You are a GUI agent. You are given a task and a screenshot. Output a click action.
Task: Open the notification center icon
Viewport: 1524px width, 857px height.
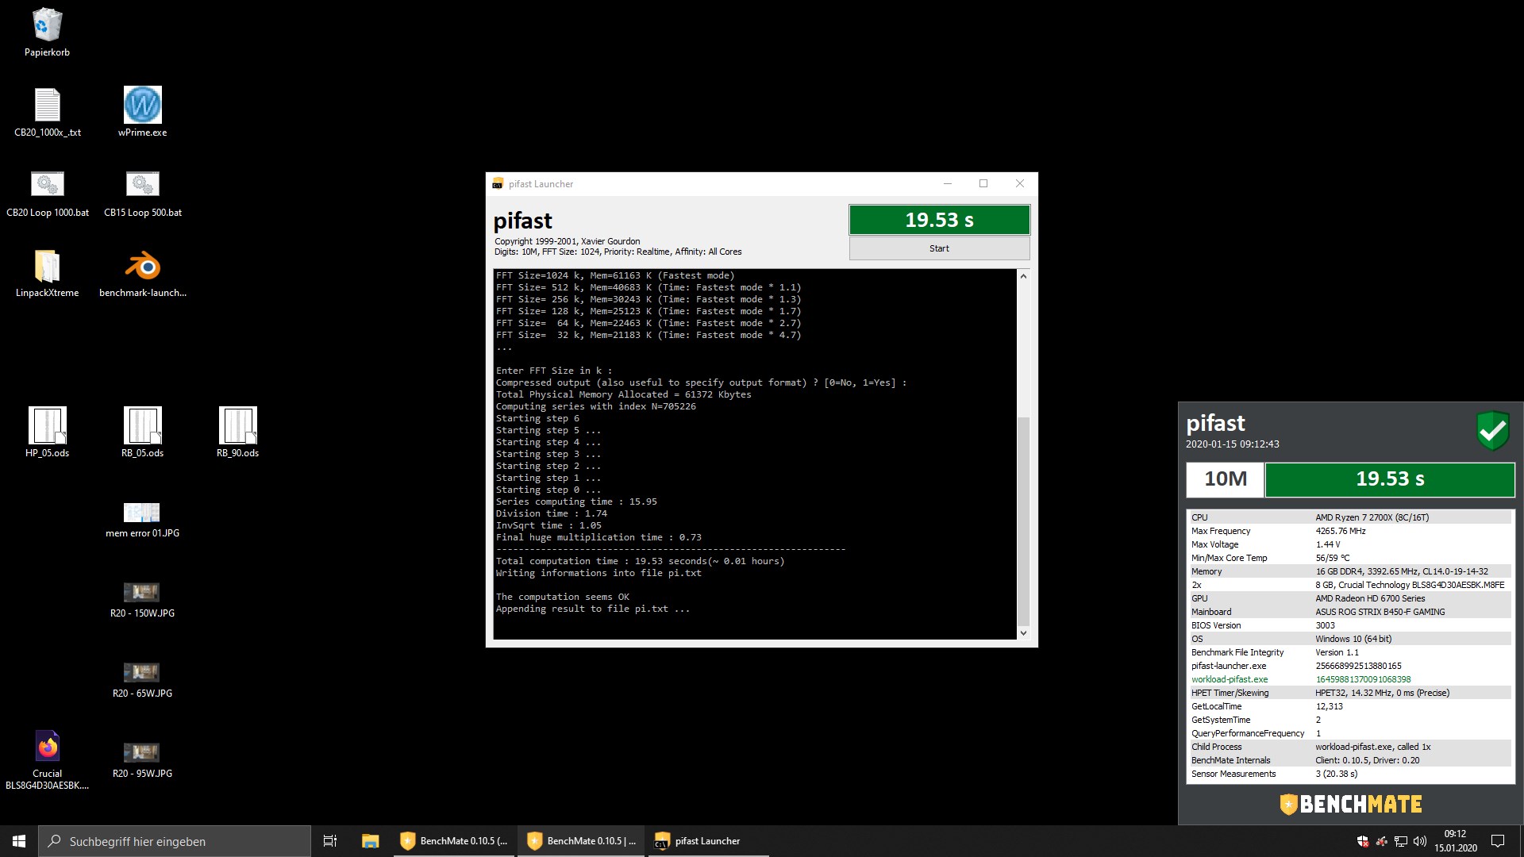(1498, 841)
